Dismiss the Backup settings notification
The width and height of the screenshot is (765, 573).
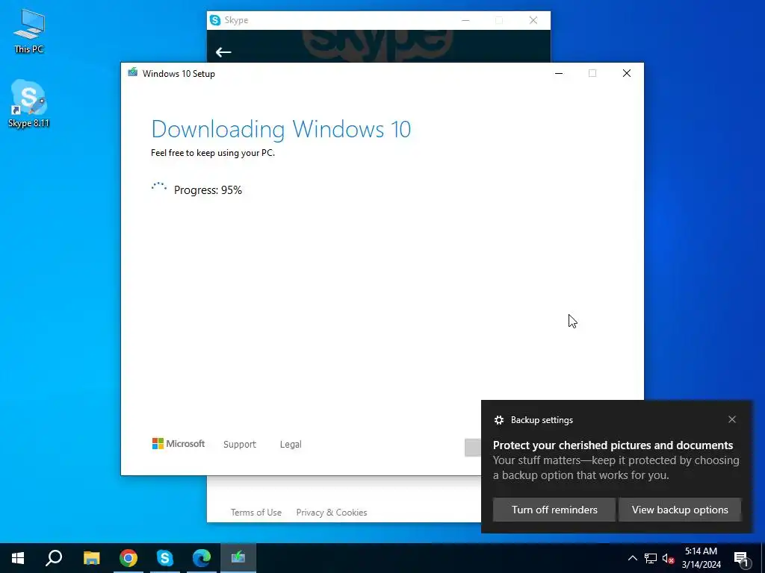click(x=732, y=419)
